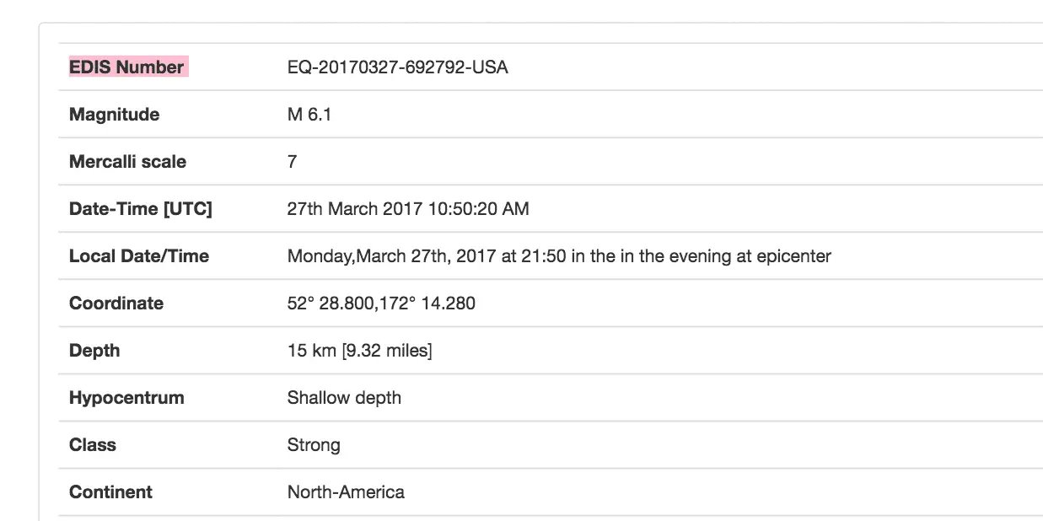Click the 27th March 2017 10:50:20 AM value
1043x521 pixels.
coord(408,209)
